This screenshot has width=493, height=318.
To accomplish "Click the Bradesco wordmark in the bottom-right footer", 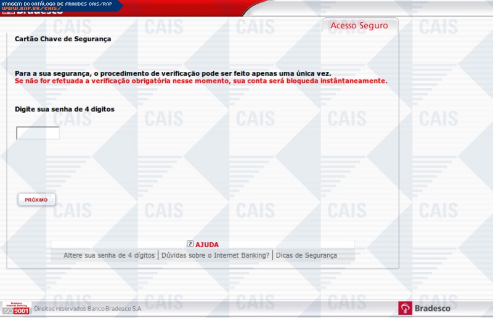I will (433, 309).
